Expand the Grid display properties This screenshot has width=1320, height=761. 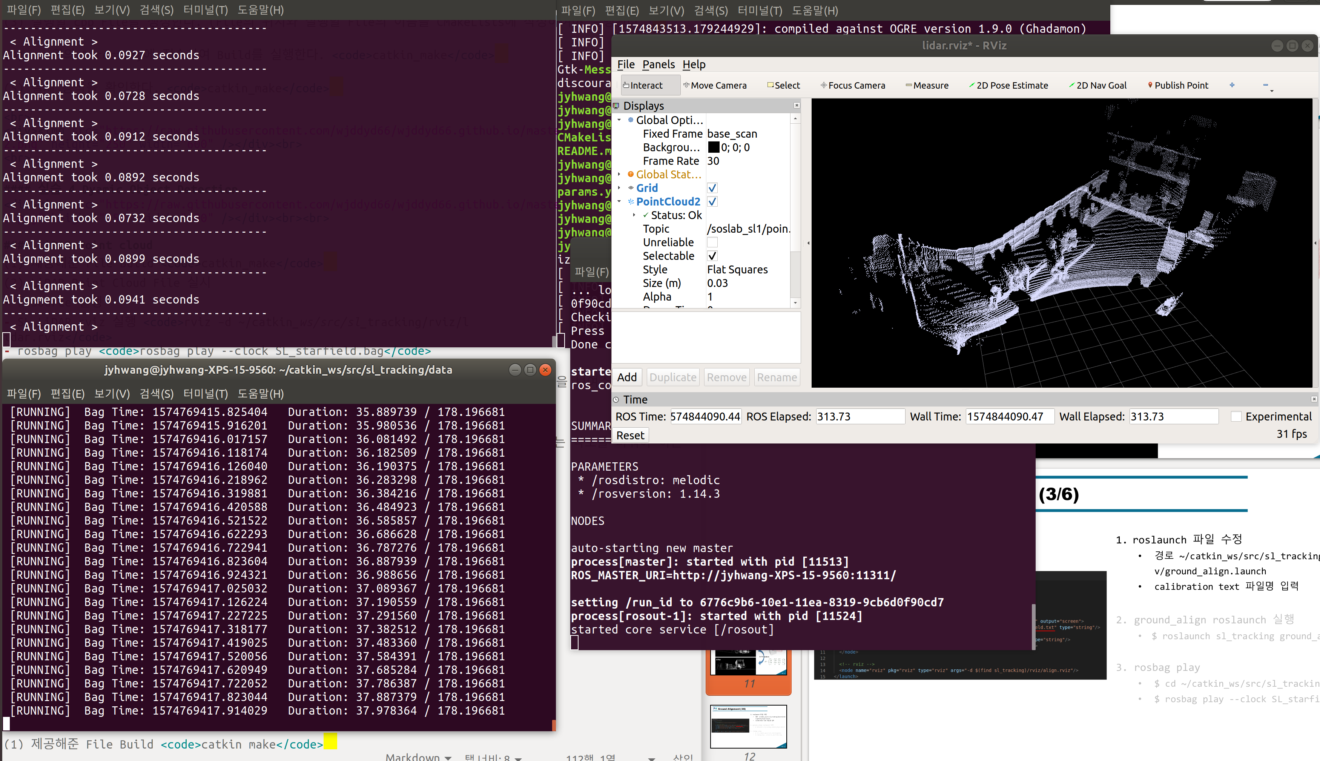point(619,188)
